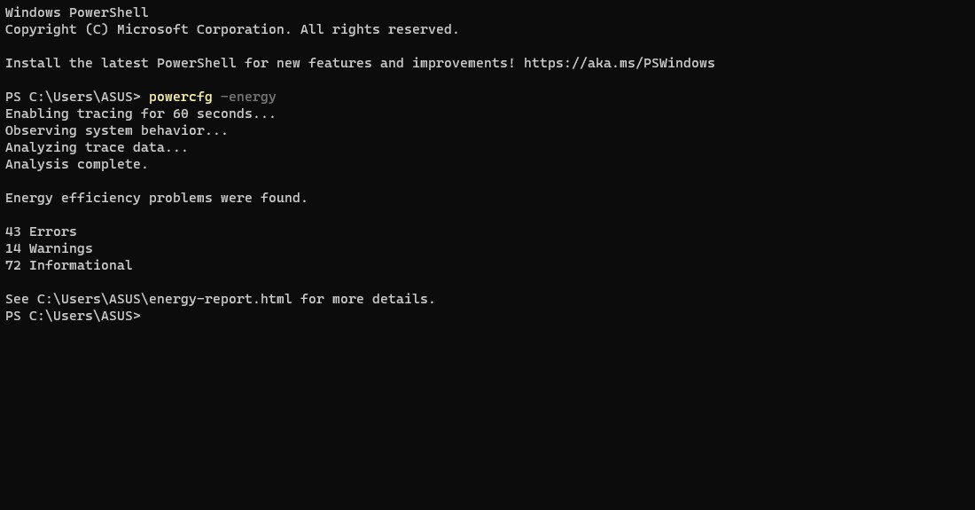Click the yellow powercfg command word
Screen dimensions: 975x510
point(180,97)
